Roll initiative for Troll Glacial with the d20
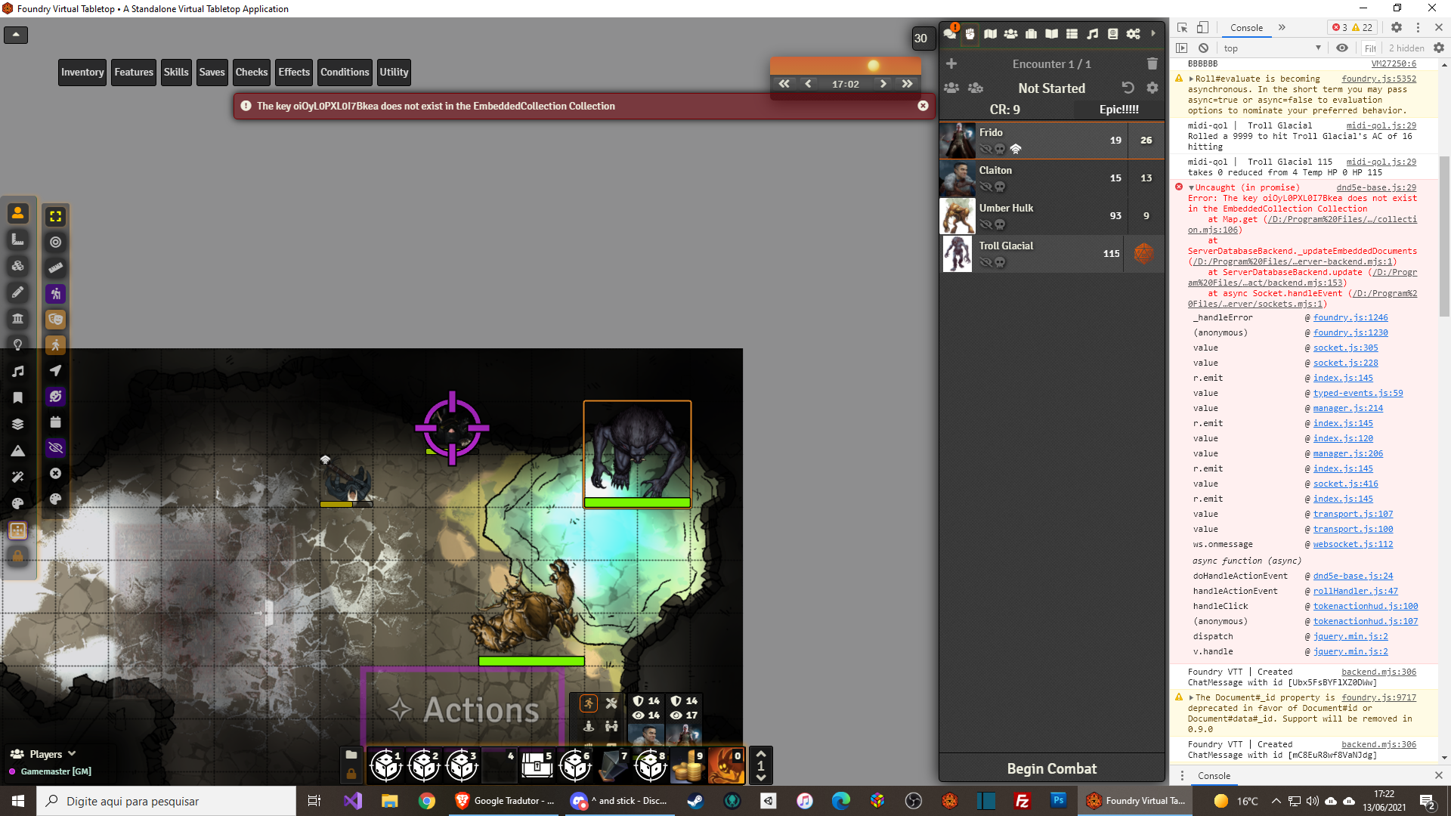The height and width of the screenshot is (816, 1451). (x=1145, y=254)
